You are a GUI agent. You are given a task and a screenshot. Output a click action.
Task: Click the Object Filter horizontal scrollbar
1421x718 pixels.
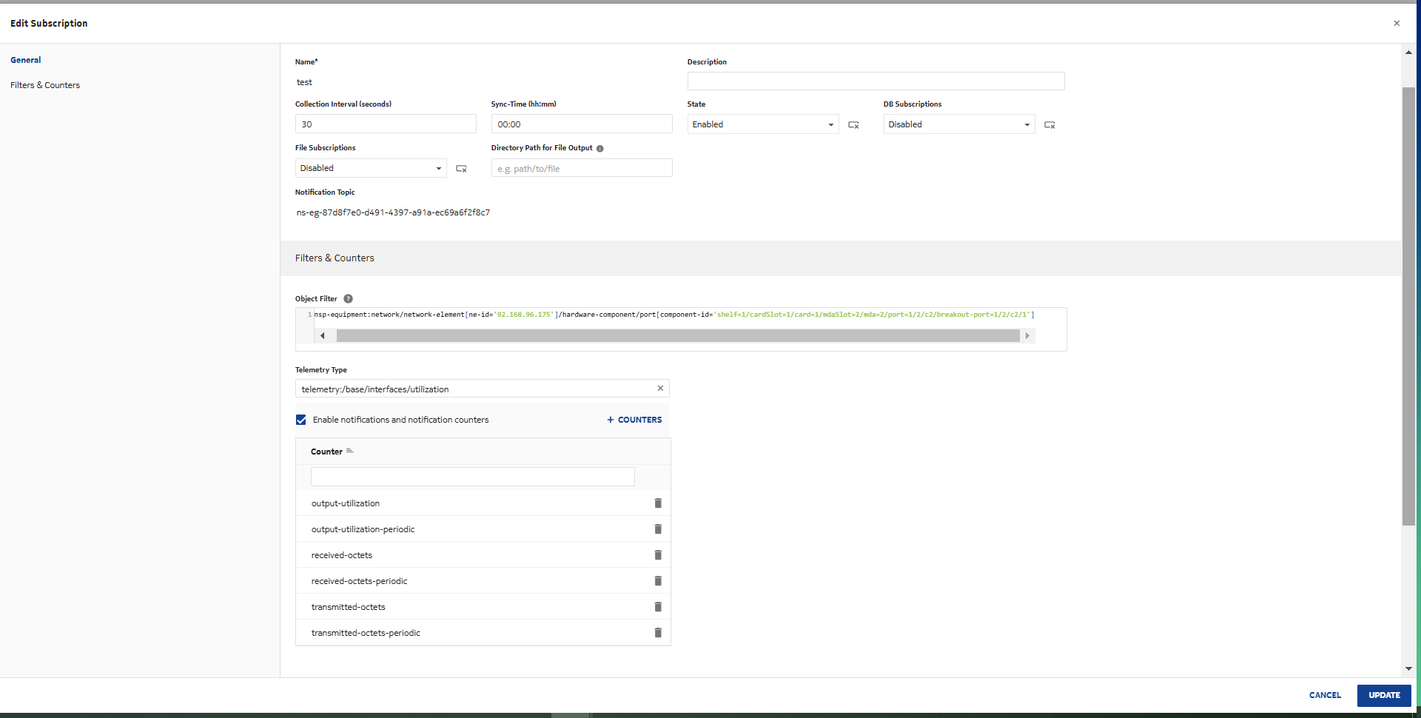coord(677,336)
